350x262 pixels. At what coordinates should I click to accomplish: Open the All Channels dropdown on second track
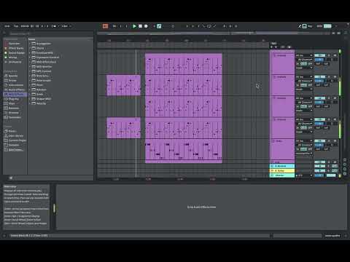[305, 81]
